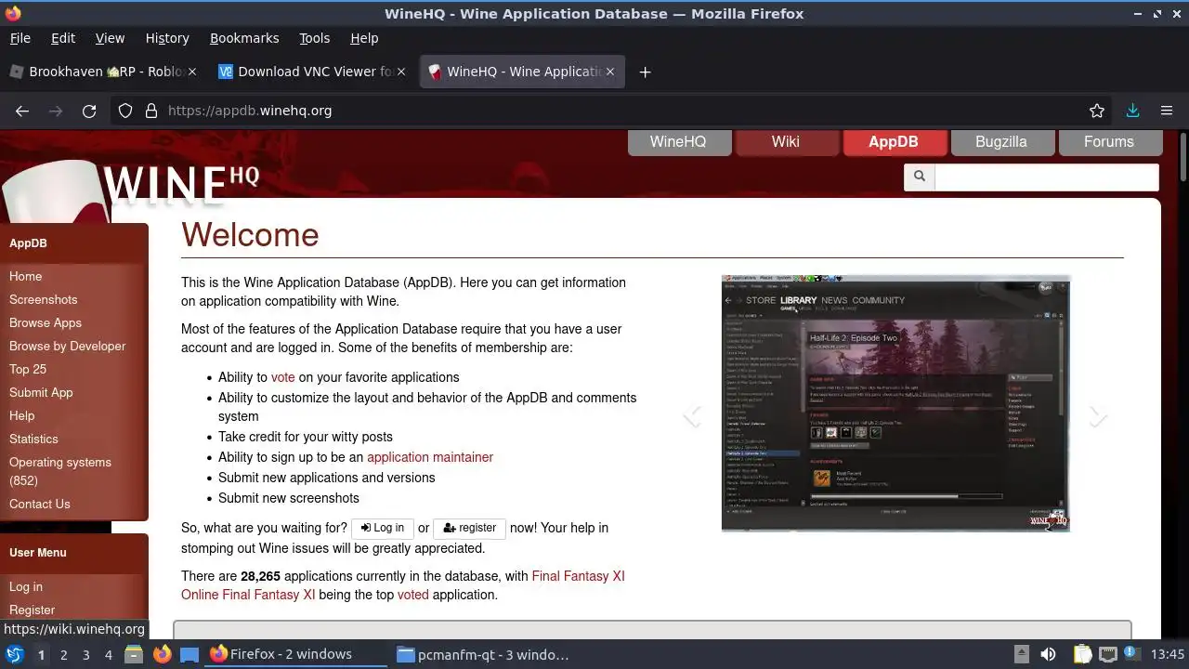This screenshot has height=669, width=1189.
Task: Click the Log in button in welcome text
Action: [x=383, y=528]
